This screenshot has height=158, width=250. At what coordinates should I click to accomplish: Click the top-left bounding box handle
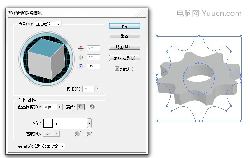[x=157, y=36]
